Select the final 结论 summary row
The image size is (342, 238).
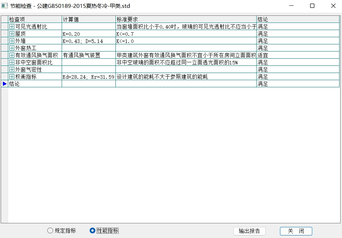coord(35,84)
